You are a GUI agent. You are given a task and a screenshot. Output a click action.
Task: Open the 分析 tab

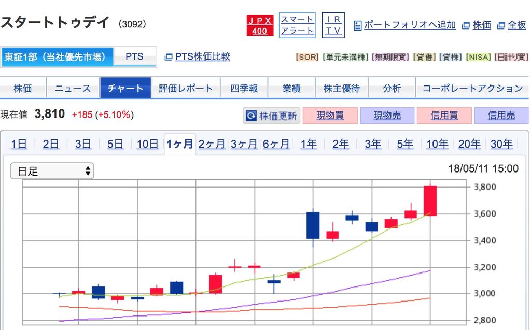(392, 88)
